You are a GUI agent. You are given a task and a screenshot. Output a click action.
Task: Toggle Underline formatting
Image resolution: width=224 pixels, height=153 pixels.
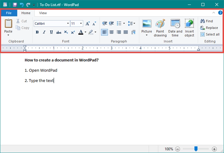click(51, 32)
